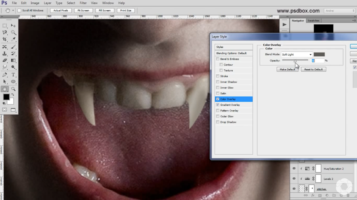The width and height of the screenshot is (357, 200).
Task: Switch to the Swatches tab
Action: click(x=313, y=21)
